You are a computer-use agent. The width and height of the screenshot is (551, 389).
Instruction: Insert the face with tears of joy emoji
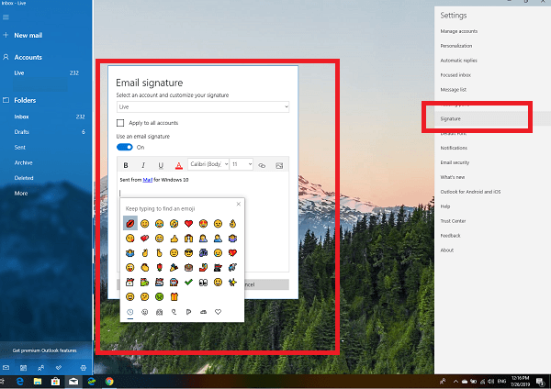pos(159,223)
